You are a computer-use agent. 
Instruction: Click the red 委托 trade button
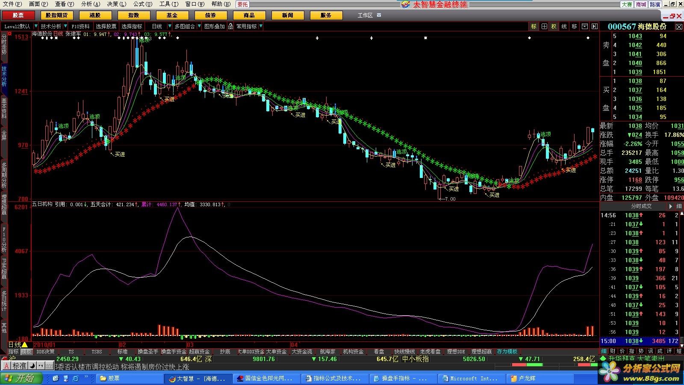(242, 4)
